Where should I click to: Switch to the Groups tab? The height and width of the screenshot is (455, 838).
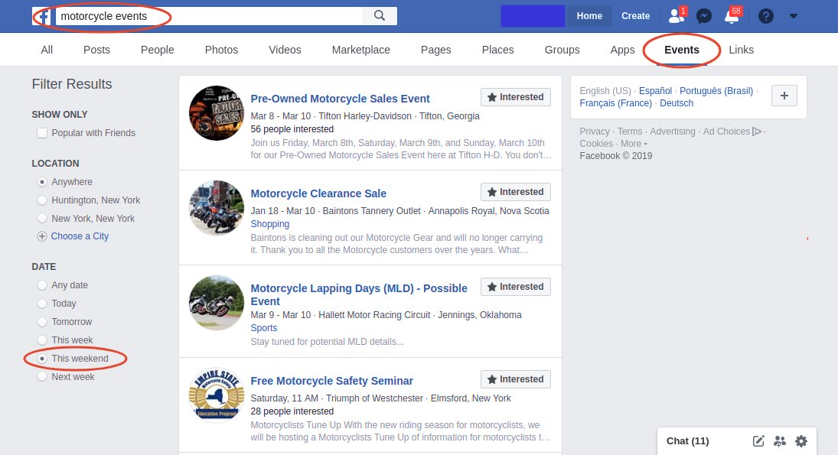pyautogui.click(x=562, y=50)
